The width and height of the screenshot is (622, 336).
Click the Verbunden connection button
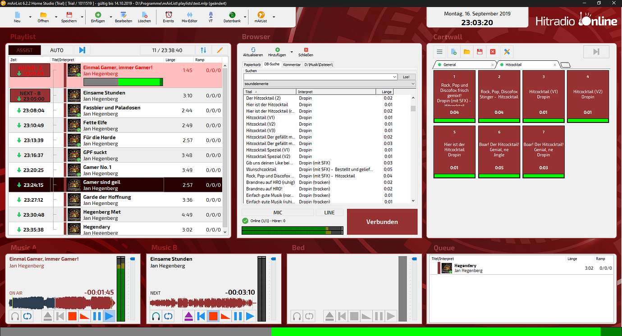(382, 222)
